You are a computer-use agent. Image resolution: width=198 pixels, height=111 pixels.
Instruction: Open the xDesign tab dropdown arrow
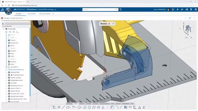pos(24,14)
